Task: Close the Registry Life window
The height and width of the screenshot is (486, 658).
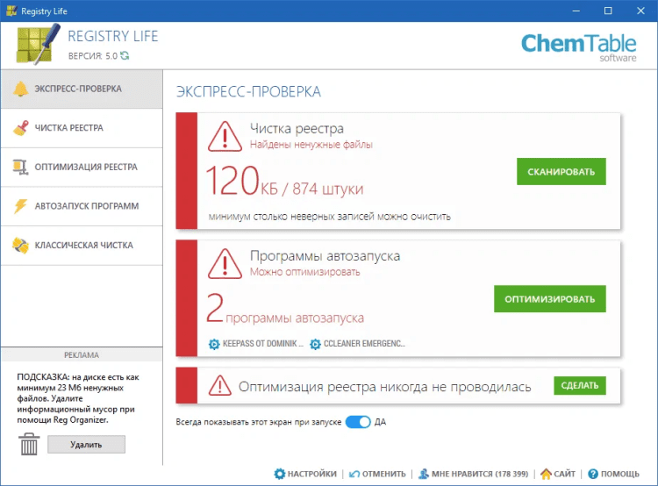Action: [640, 11]
